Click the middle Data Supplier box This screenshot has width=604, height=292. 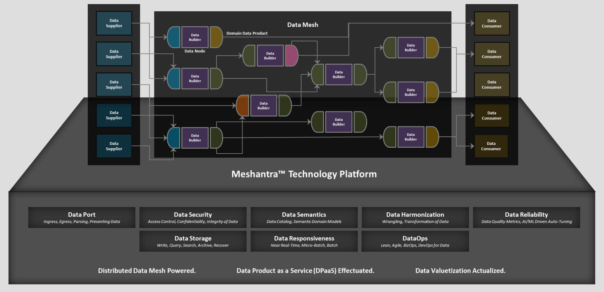[114, 85]
